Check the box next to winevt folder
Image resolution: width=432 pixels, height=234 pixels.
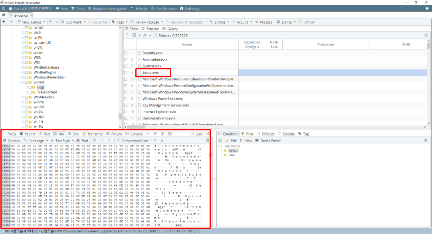tap(26, 82)
